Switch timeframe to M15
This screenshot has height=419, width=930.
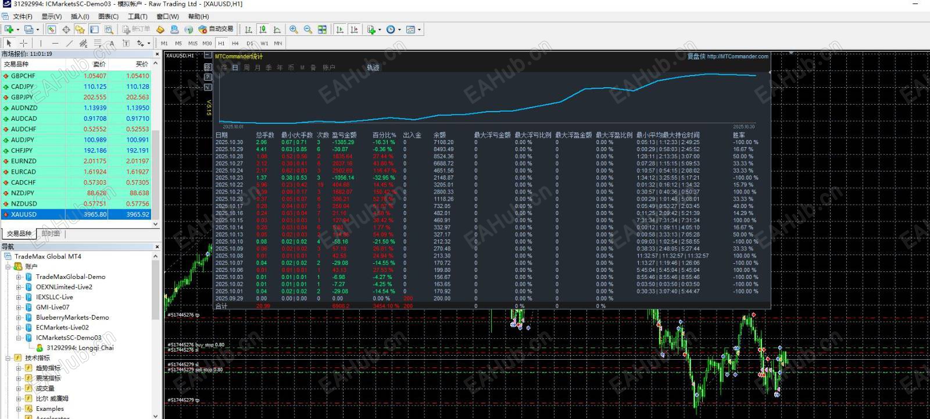click(x=192, y=43)
